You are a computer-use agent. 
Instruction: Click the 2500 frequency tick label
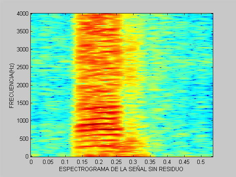click(23, 67)
